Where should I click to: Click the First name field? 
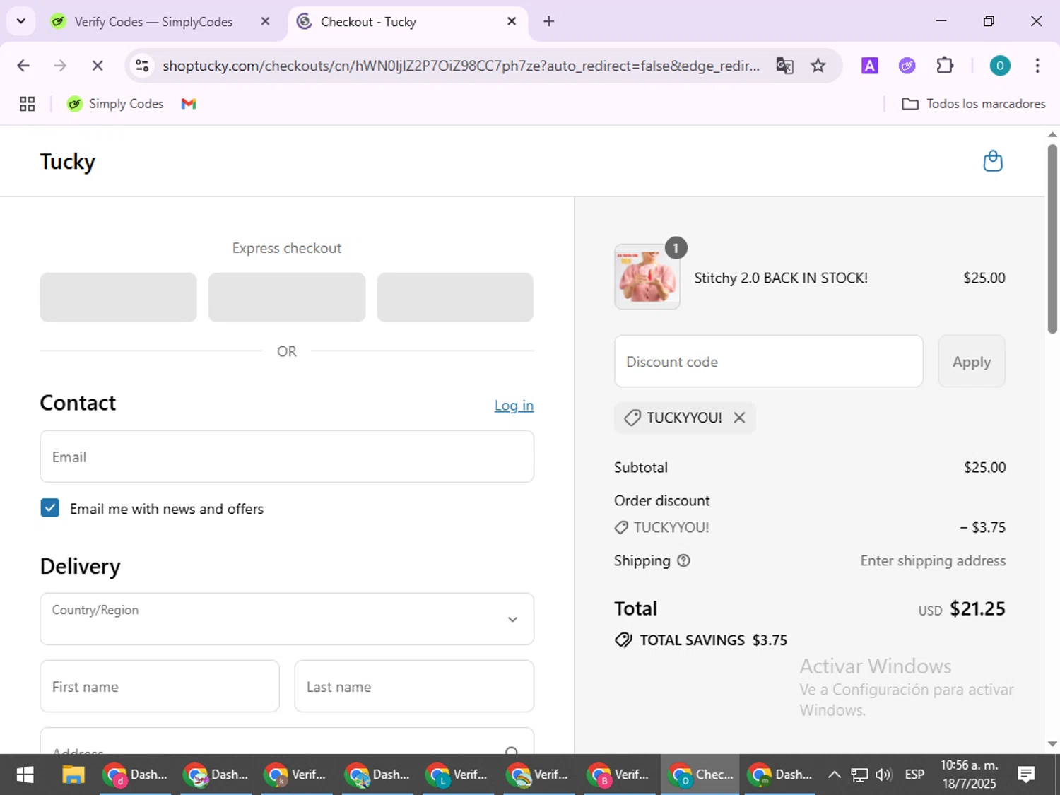[x=160, y=686]
